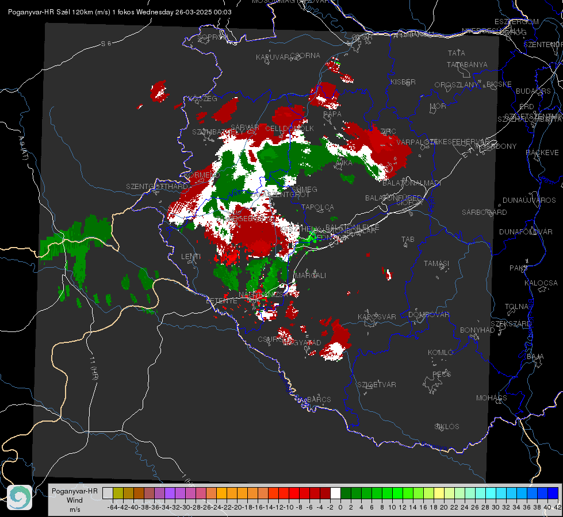
Task: Select the 'SUMEG' map label
Action: pos(304,189)
